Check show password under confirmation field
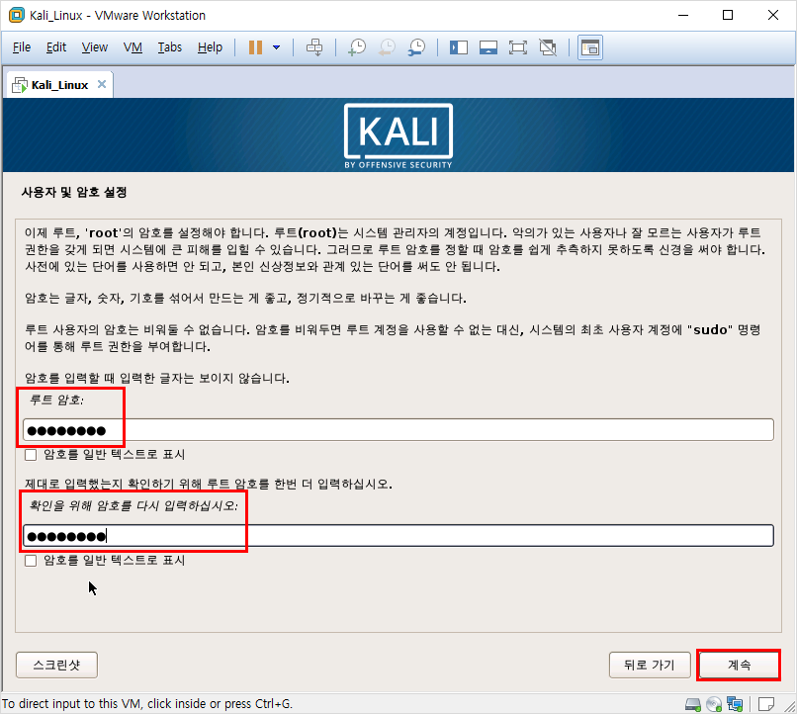797x714 pixels. point(31,561)
